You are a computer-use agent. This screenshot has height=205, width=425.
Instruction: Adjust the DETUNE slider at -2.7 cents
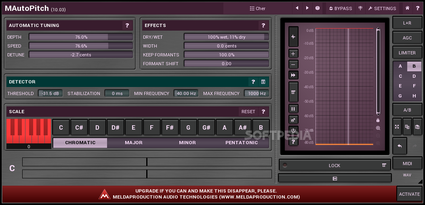coord(81,55)
